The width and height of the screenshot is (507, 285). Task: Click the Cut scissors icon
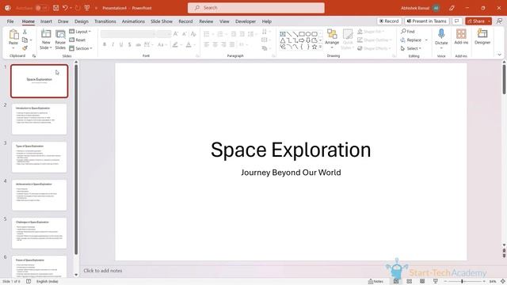(x=25, y=32)
